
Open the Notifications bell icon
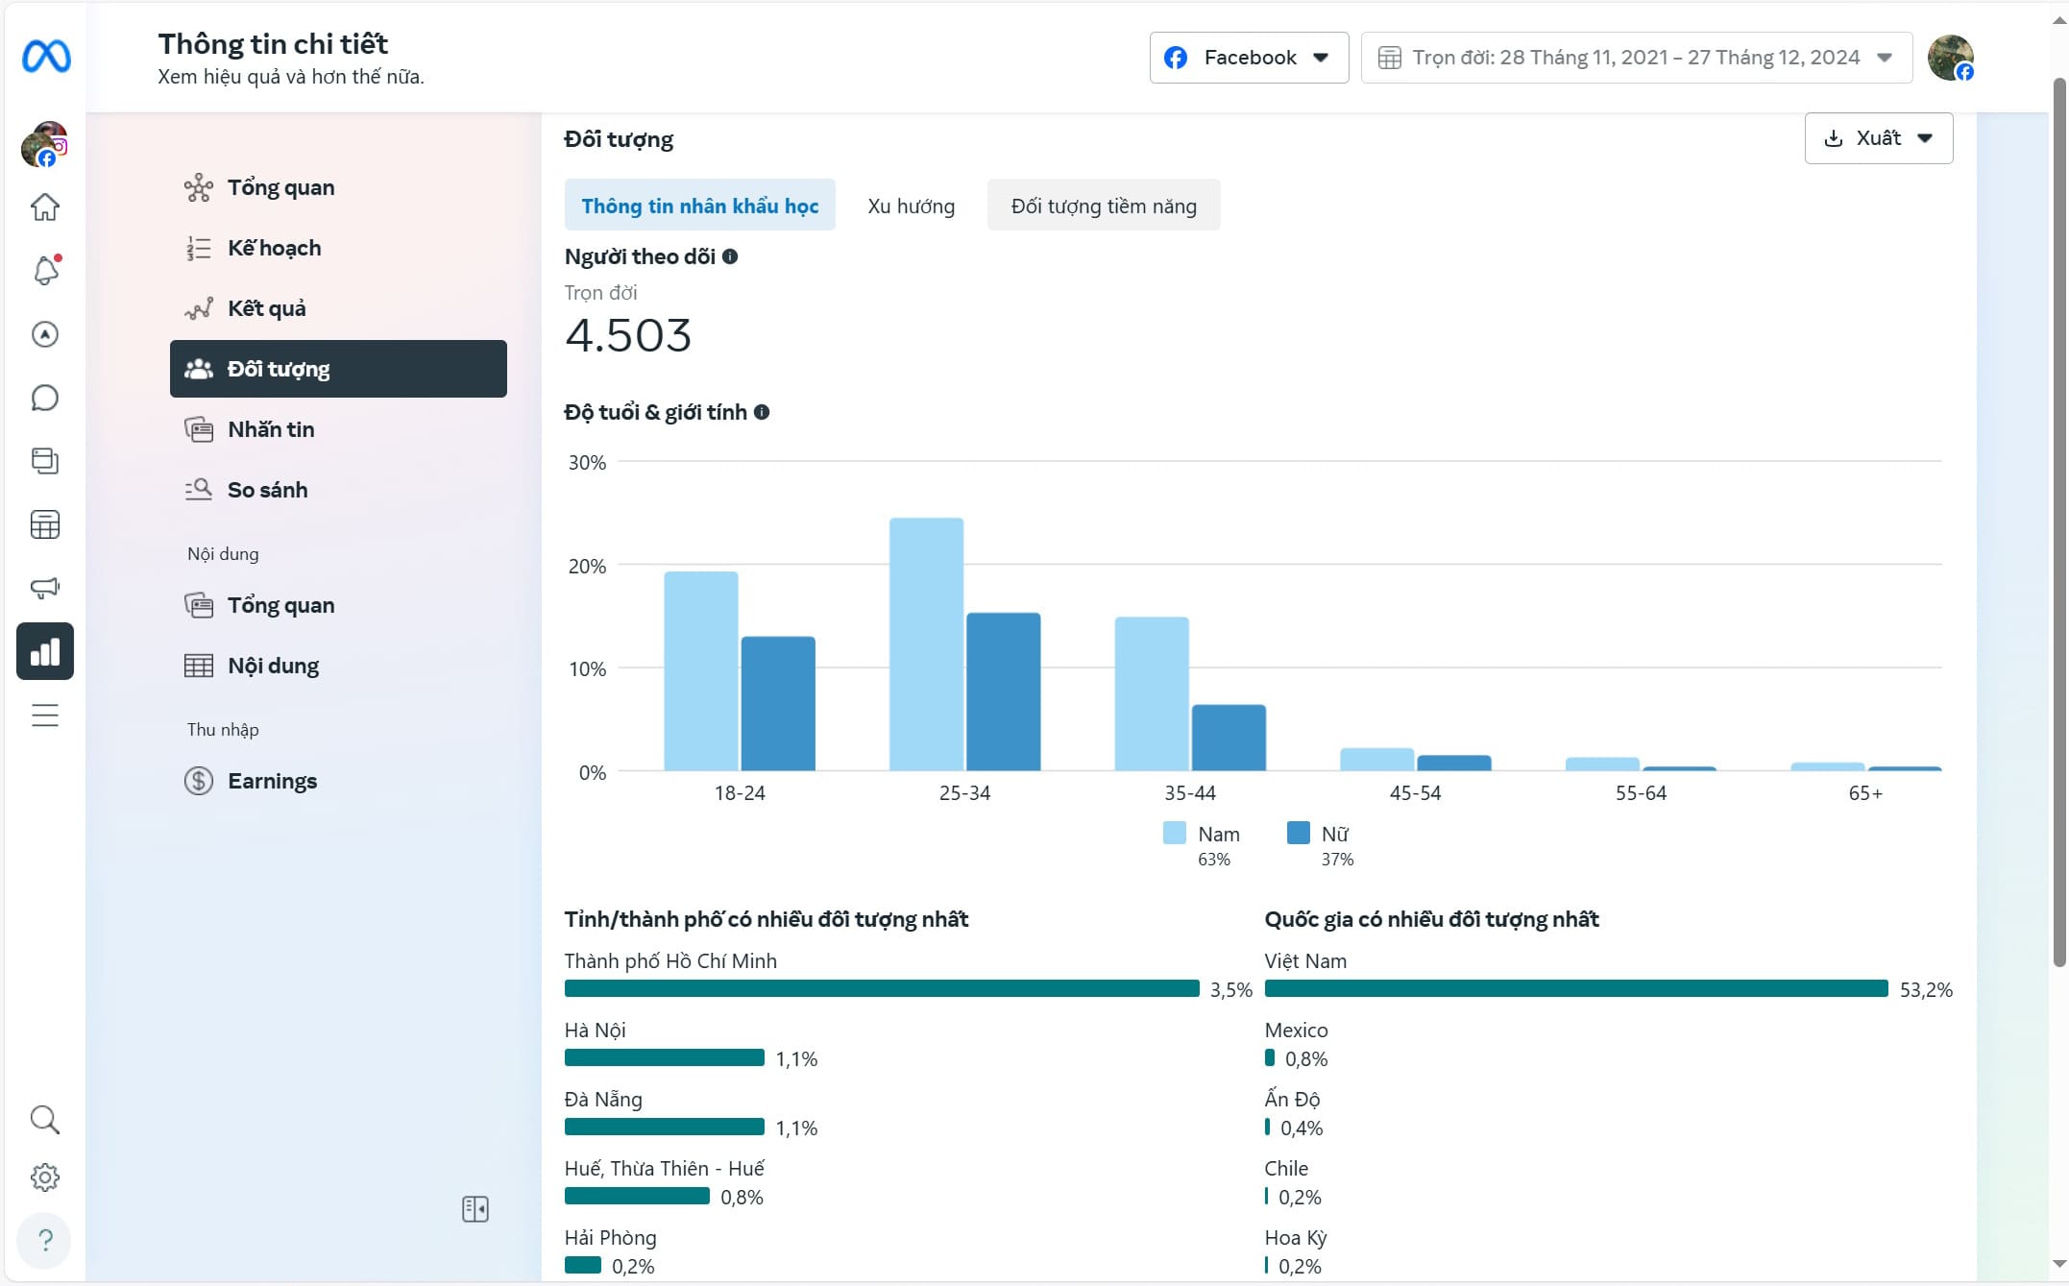pos(45,270)
